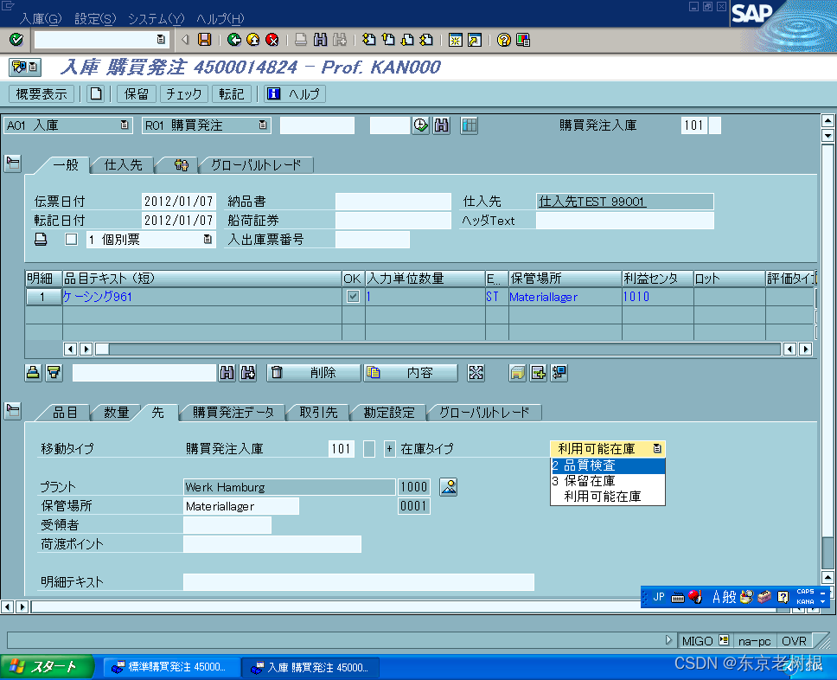Click the Customize Local Layout icon
Viewport: 837px width, 680px height.
pyautogui.click(x=523, y=40)
